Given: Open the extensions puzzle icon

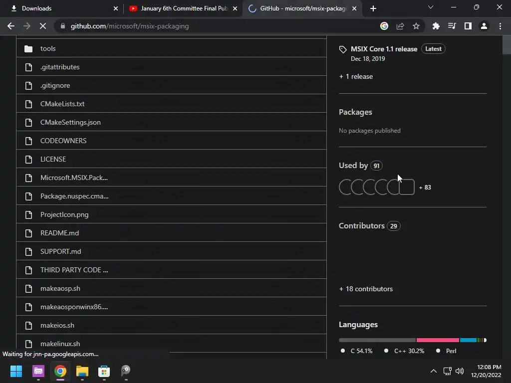Looking at the screenshot, I should (436, 26).
